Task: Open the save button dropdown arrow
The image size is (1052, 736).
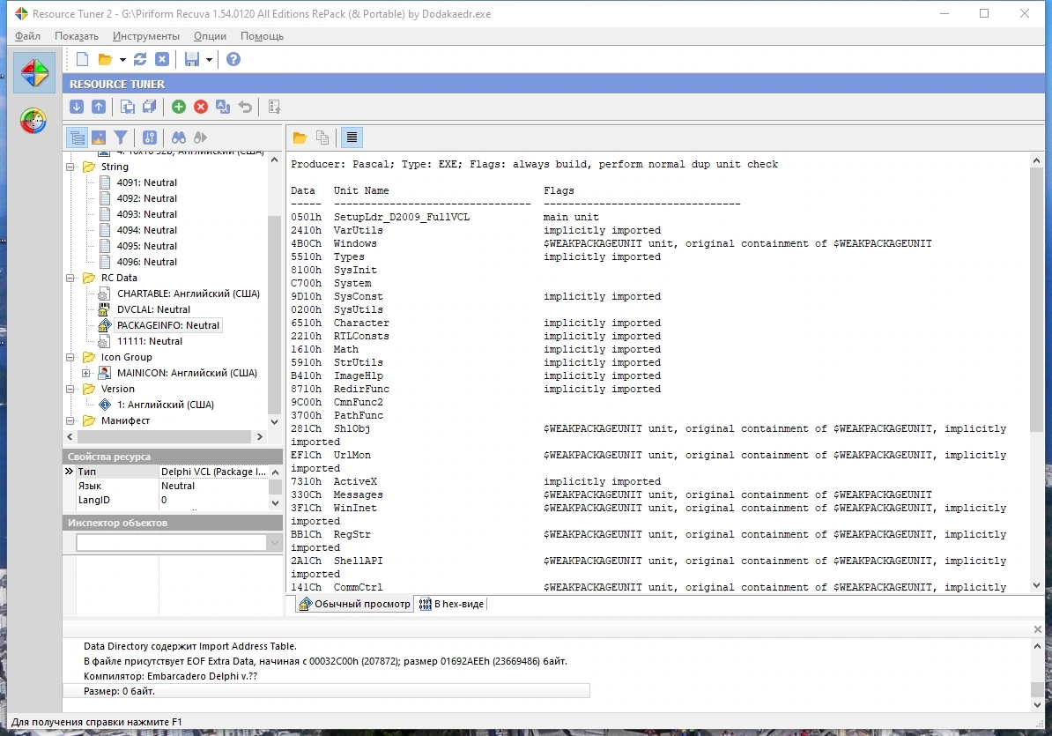Action: click(210, 60)
